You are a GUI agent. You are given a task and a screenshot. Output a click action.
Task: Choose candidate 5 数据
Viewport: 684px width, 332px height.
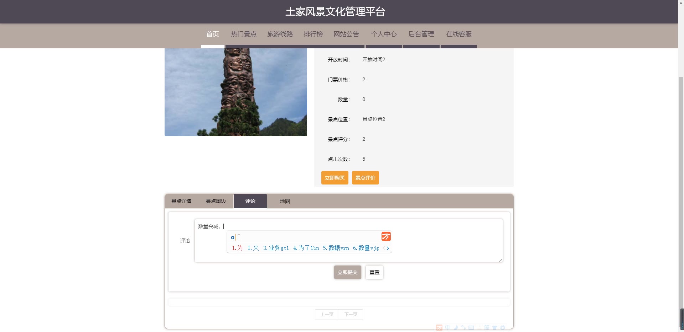(x=336, y=248)
